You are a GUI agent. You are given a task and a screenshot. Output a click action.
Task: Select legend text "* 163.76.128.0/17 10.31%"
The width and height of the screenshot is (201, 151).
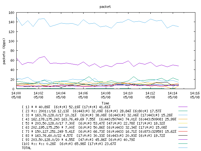click(x=54, y=115)
